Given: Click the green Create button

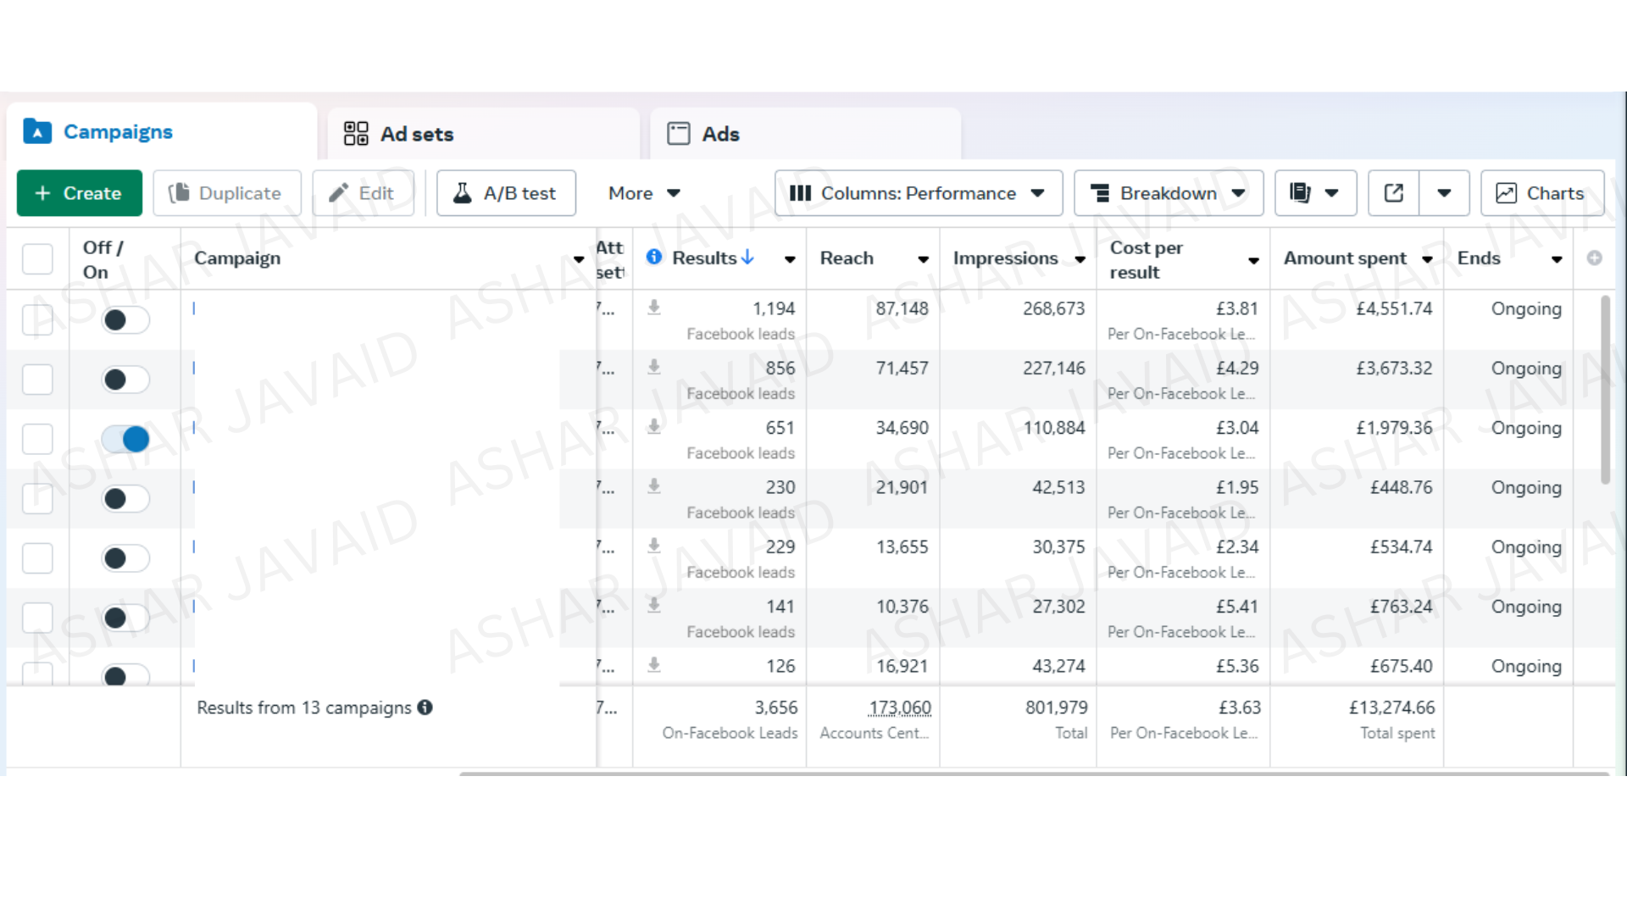Looking at the screenshot, I should [80, 193].
